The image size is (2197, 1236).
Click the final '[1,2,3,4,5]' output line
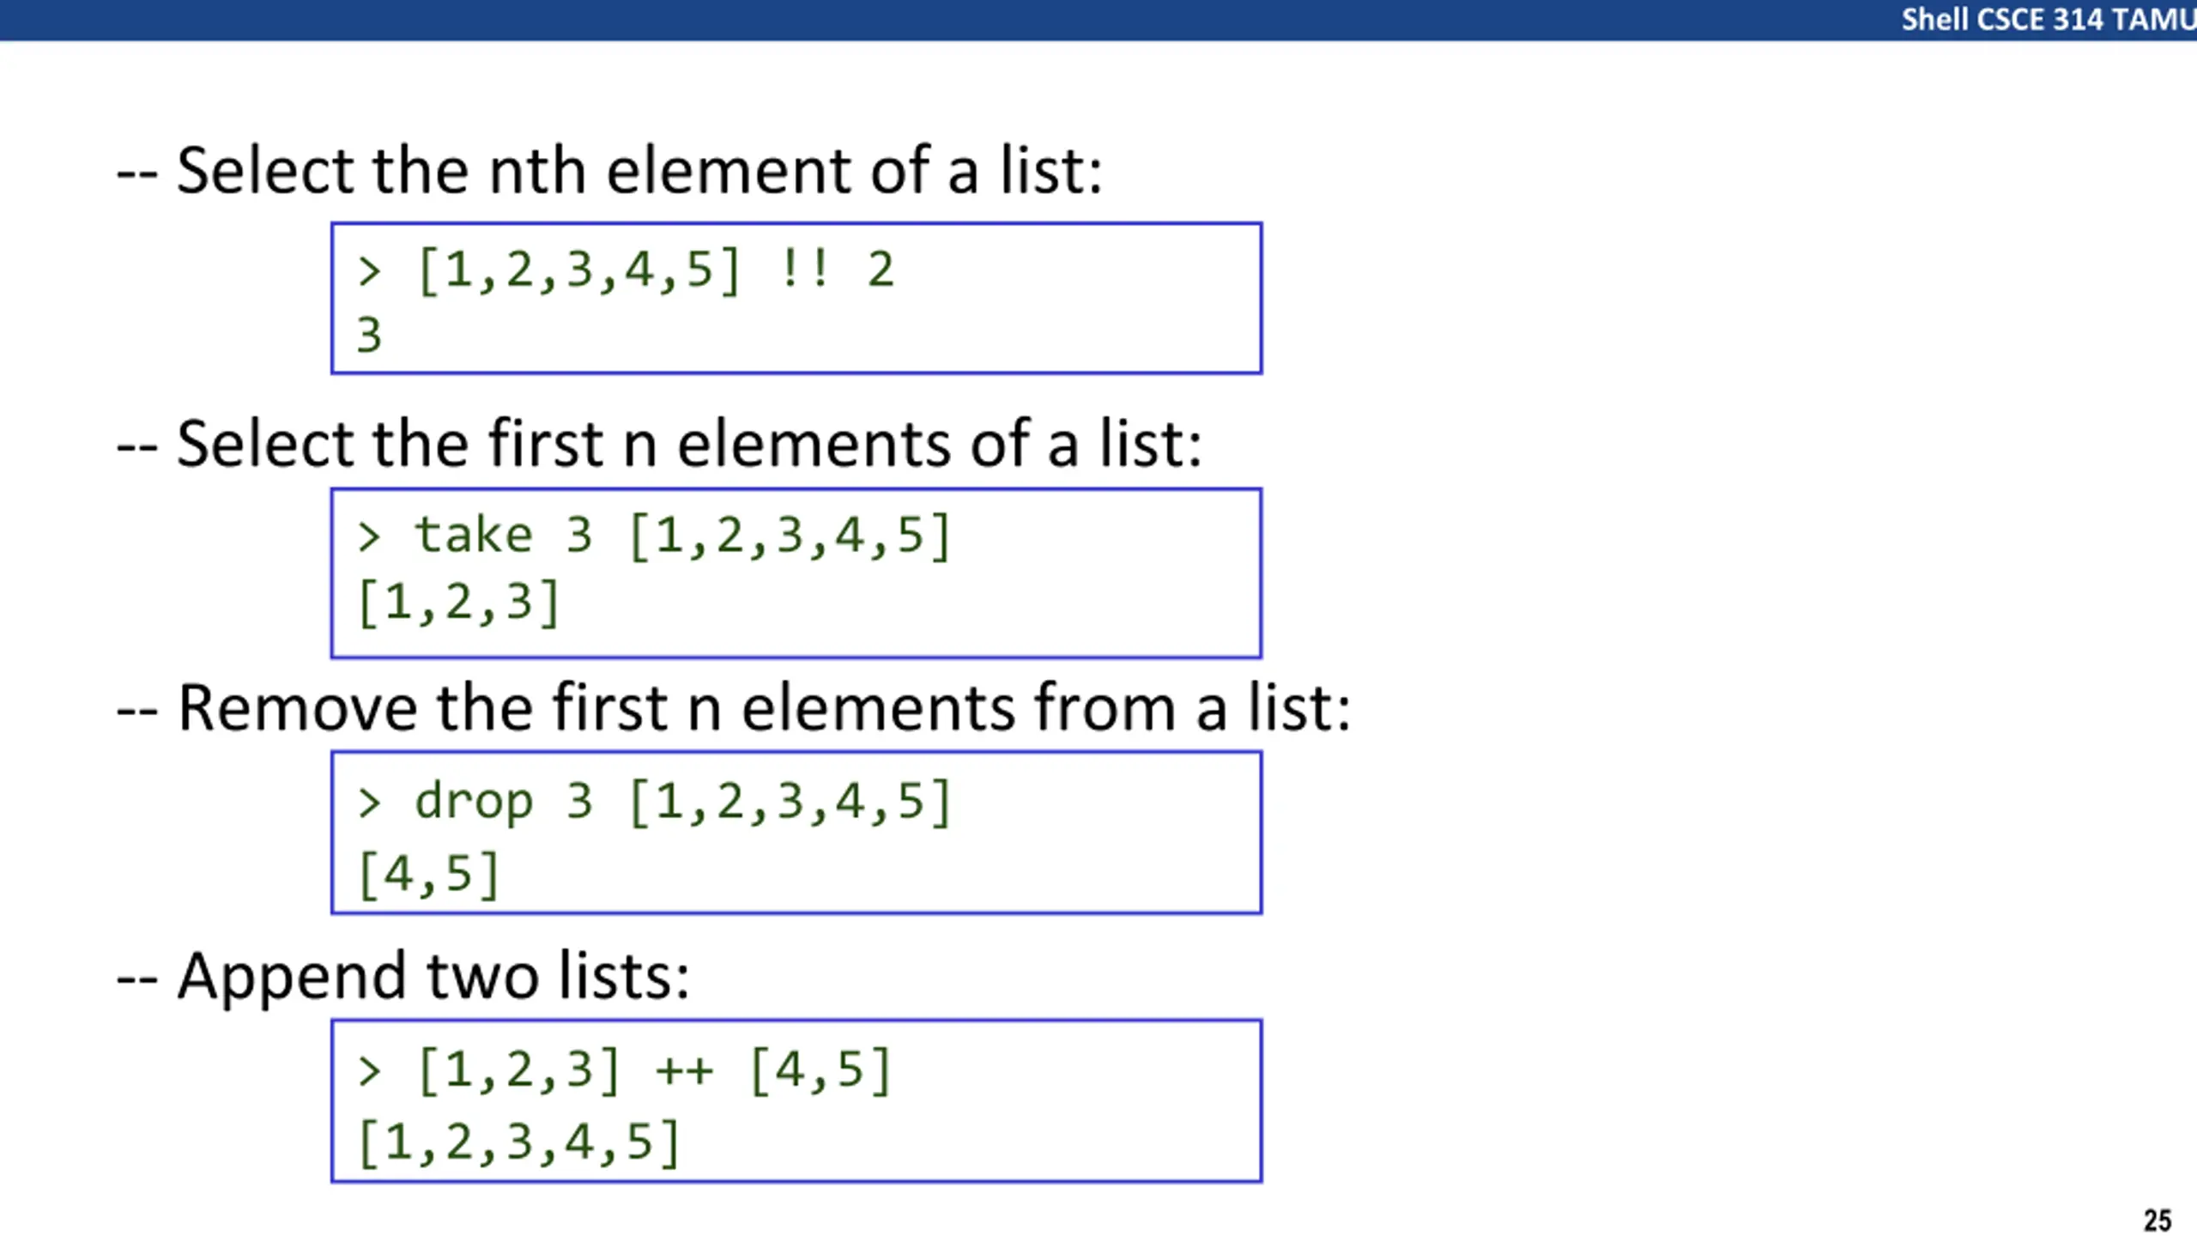click(519, 1142)
